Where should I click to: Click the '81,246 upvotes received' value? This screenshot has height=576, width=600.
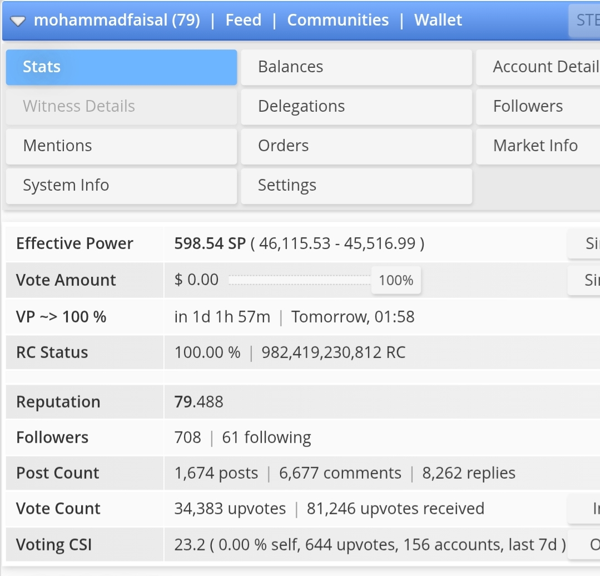pyautogui.click(x=395, y=509)
